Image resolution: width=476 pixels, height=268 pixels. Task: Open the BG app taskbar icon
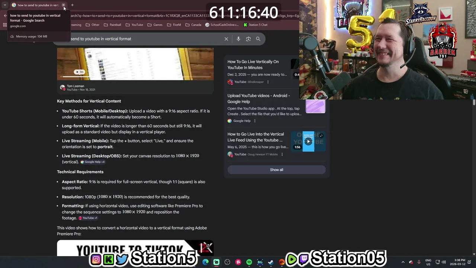pos(260,262)
